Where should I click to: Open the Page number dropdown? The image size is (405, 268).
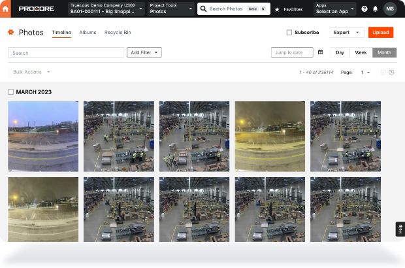[x=365, y=73]
